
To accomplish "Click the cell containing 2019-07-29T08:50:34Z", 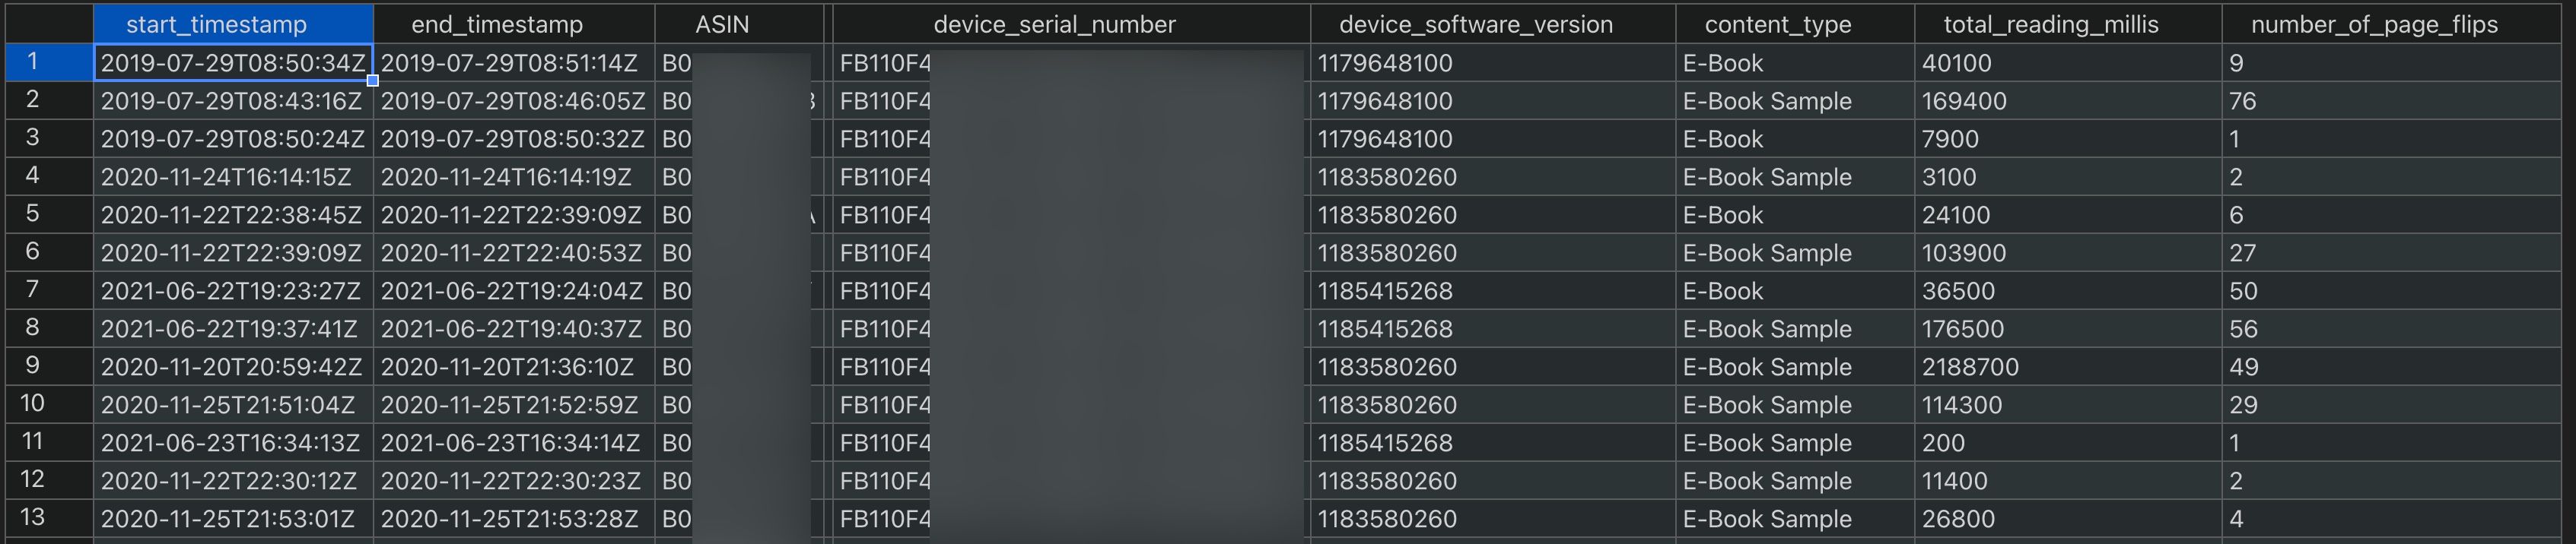I will 233,63.
